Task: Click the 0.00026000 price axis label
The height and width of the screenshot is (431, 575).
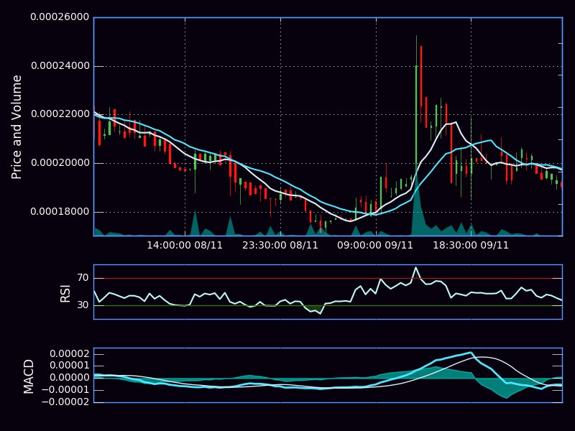Action: click(60, 17)
